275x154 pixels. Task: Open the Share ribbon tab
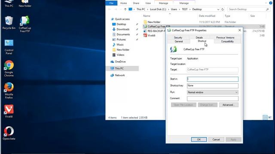click(136, 3)
